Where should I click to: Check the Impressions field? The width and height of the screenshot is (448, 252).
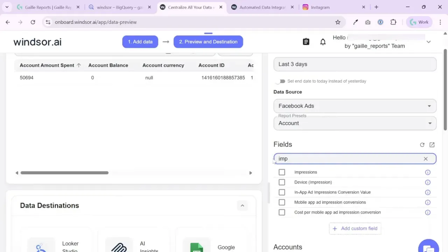pos(282,172)
